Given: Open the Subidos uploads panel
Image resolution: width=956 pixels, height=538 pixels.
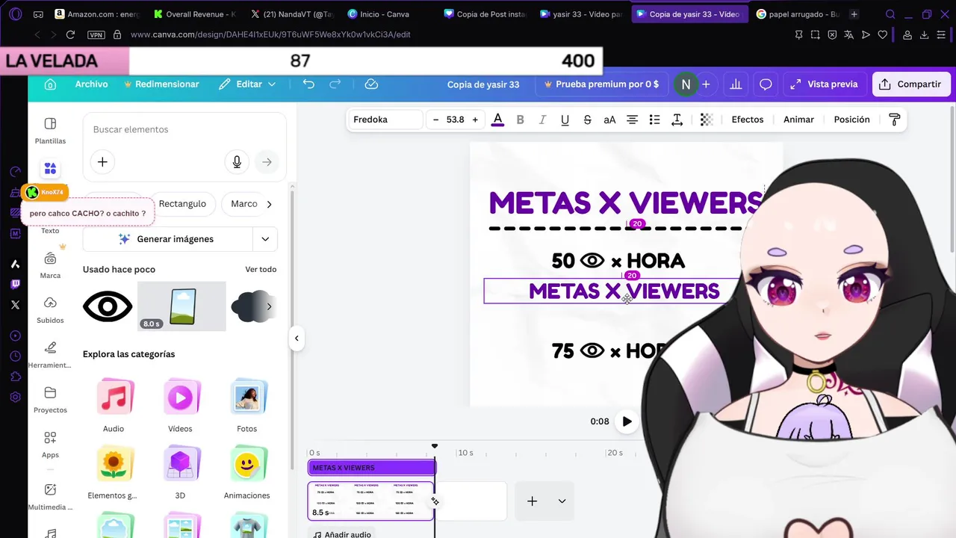Looking at the screenshot, I should tap(50, 309).
